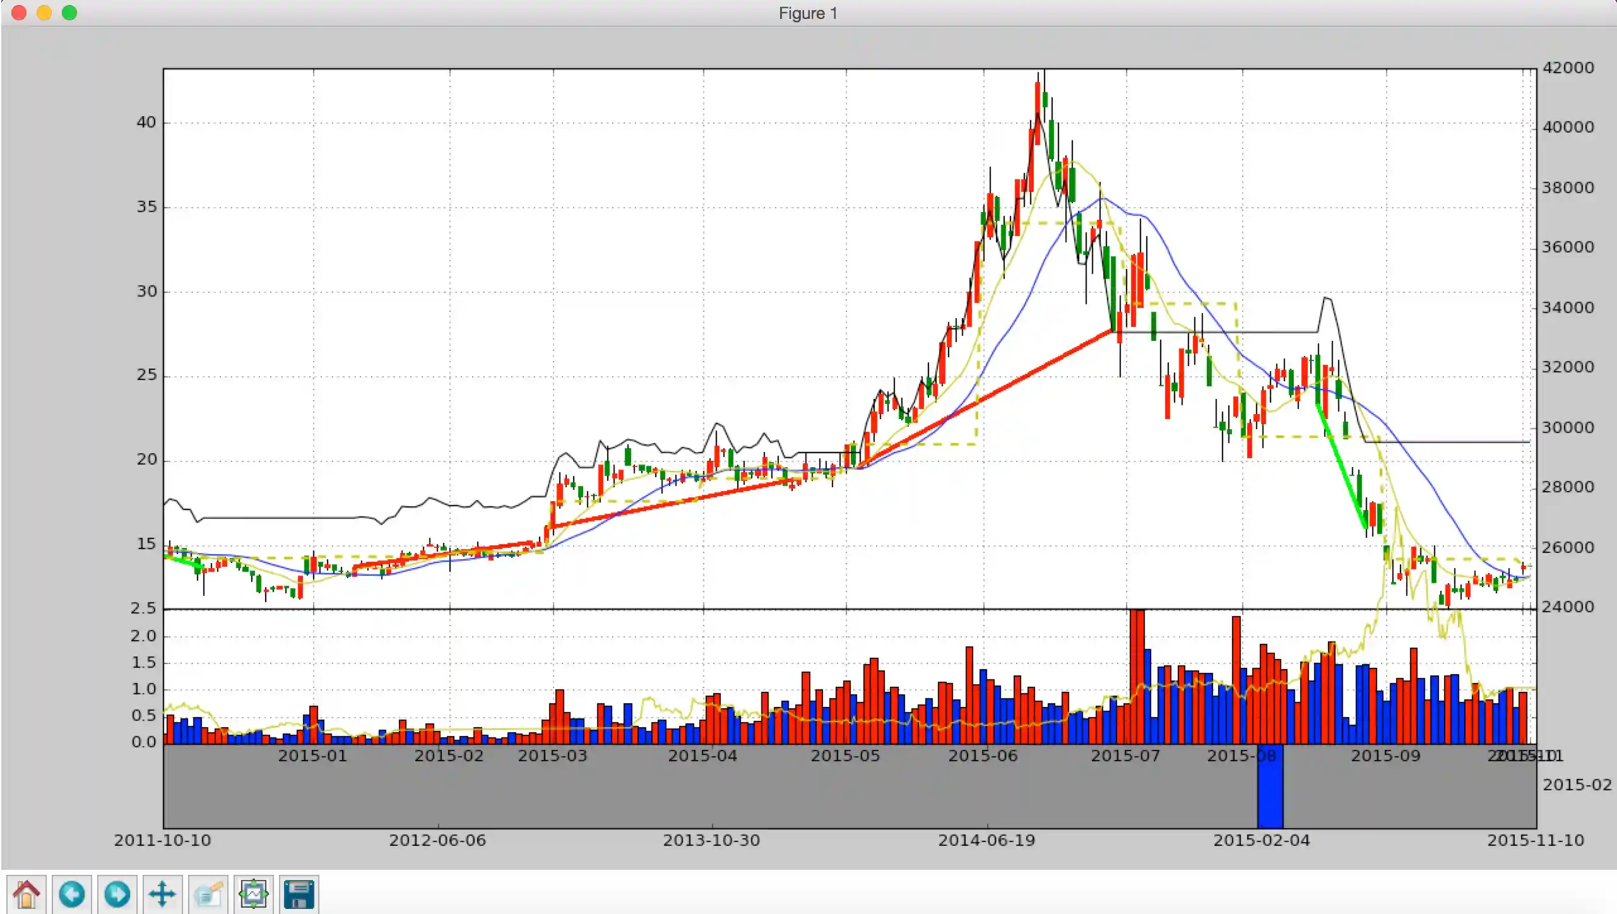1617x914 pixels.
Task: Click the thick green downtrend line near 2015-09
Action: [x=1341, y=467]
